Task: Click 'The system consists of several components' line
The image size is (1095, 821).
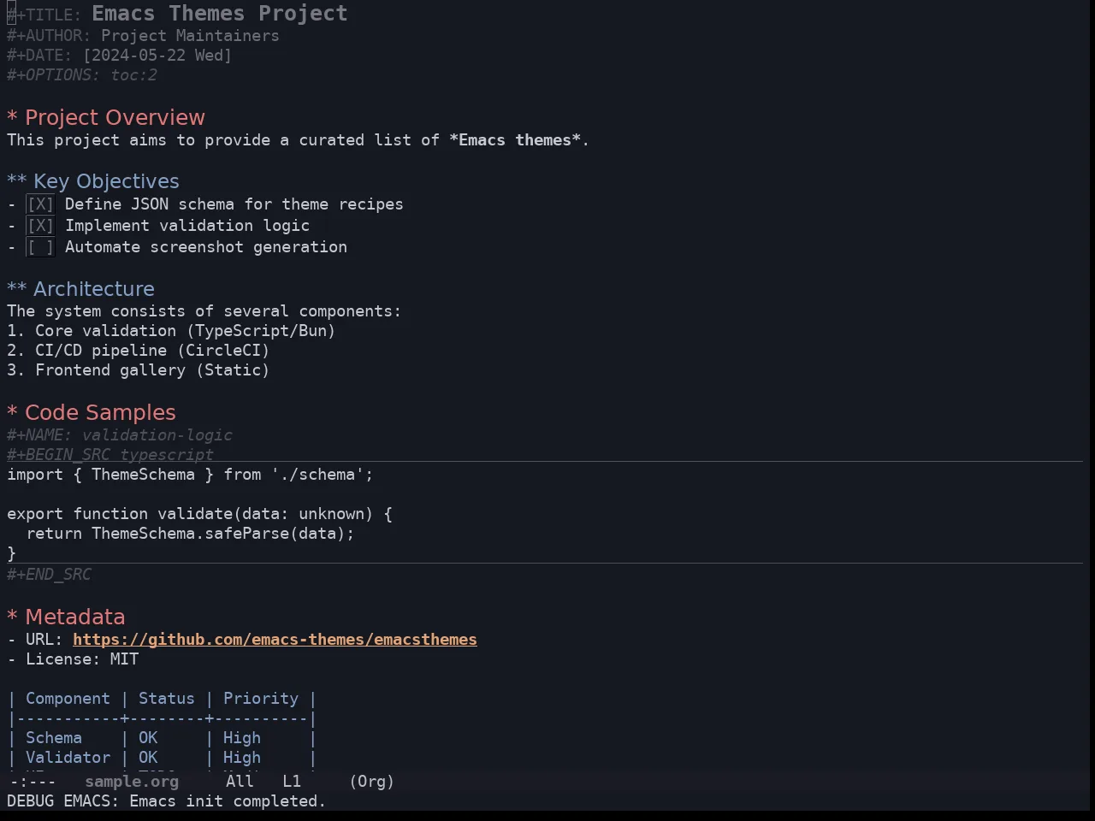Action: point(204,311)
